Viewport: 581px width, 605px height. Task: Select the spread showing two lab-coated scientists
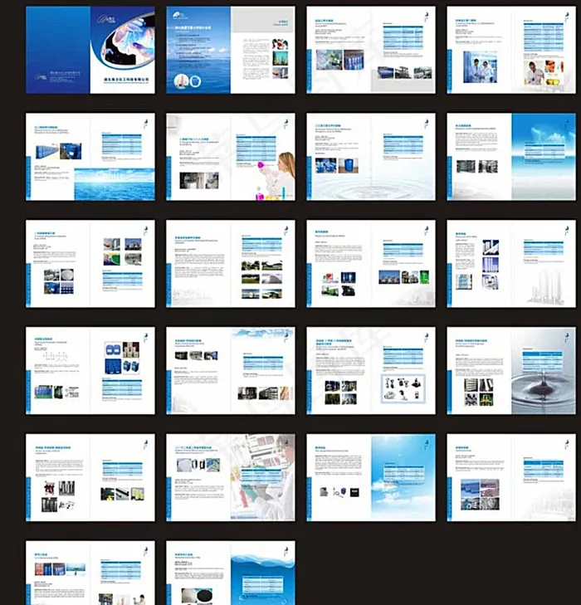(511, 50)
